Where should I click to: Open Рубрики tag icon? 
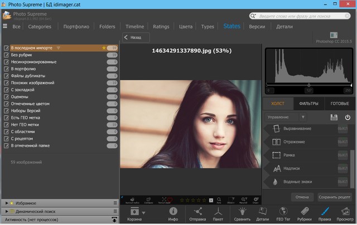305,212
